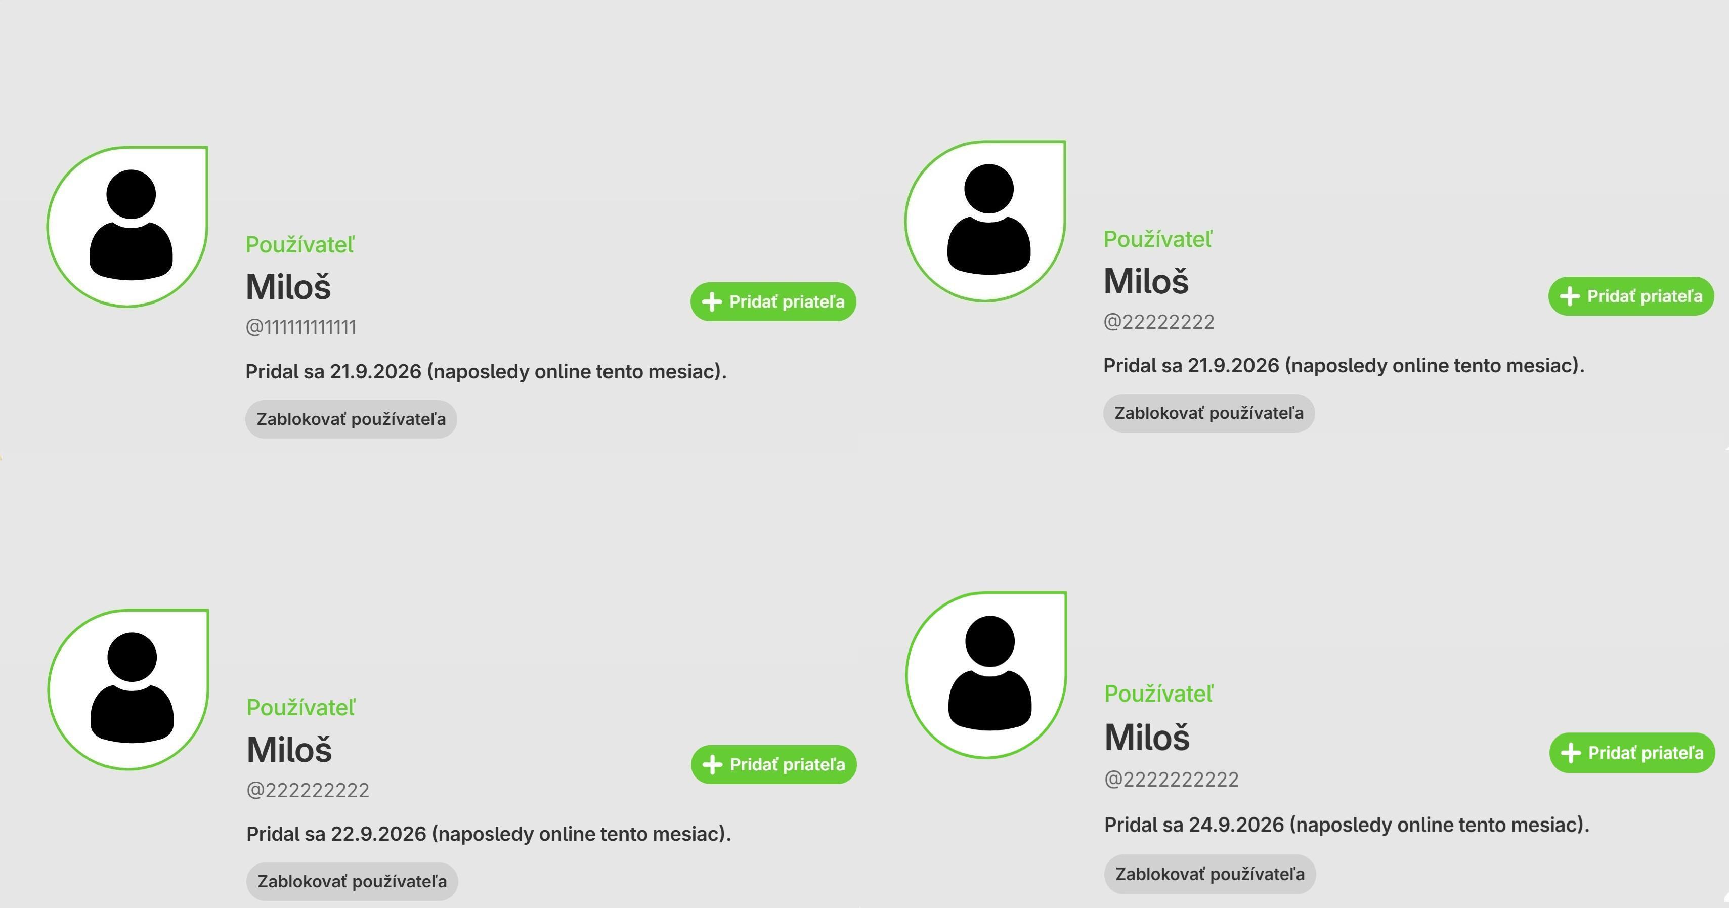1729x908 pixels.
Task: Click the name Miloš above @22222222
Action: click(1146, 281)
